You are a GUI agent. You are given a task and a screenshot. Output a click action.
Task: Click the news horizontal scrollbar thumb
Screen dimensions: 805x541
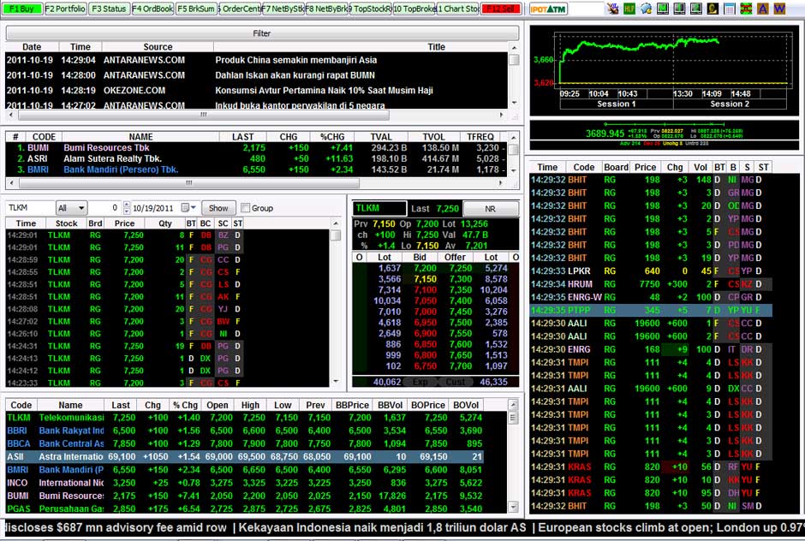click(x=204, y=115)
